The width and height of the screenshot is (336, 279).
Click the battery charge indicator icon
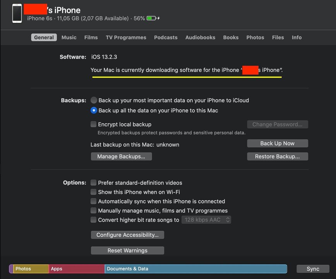click(153, 18)
